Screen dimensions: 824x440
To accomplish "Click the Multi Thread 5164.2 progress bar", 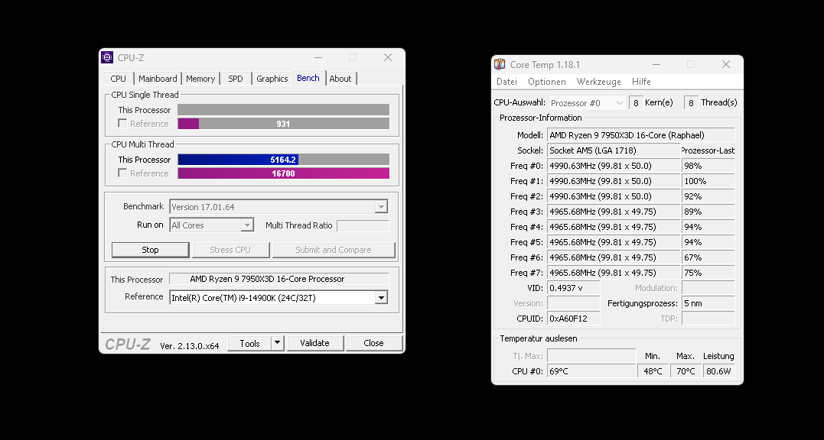I will [x=283, y=160].
